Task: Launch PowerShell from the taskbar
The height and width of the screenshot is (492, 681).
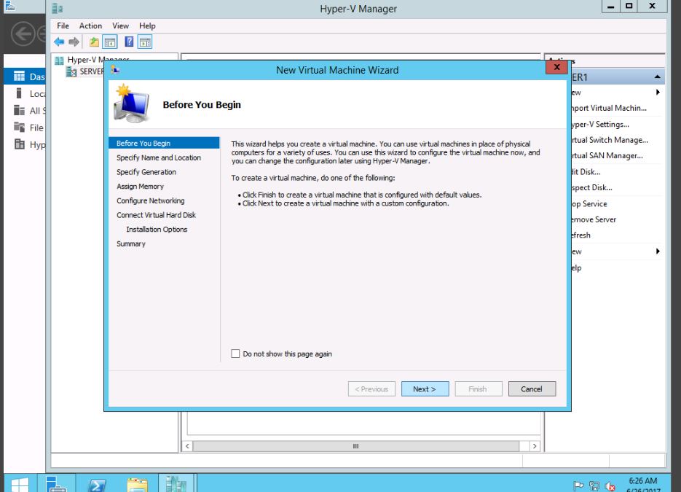Action: coord(96,485)
